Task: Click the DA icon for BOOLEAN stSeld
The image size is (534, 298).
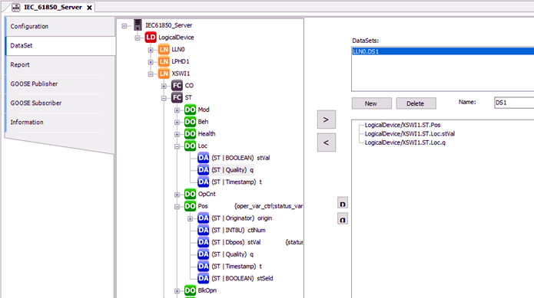Action: point(204,278)
